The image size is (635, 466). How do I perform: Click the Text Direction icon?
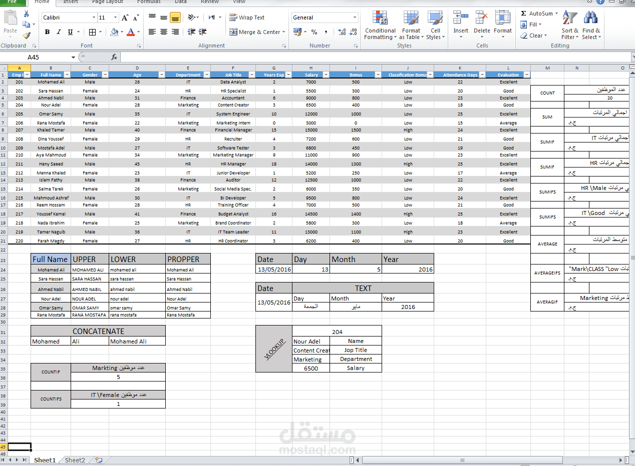click(212, 17)
